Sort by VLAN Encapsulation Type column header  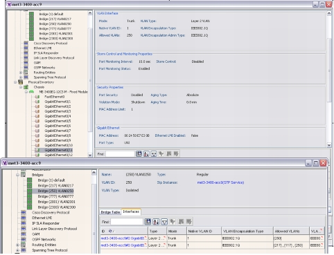click(247, 231)
